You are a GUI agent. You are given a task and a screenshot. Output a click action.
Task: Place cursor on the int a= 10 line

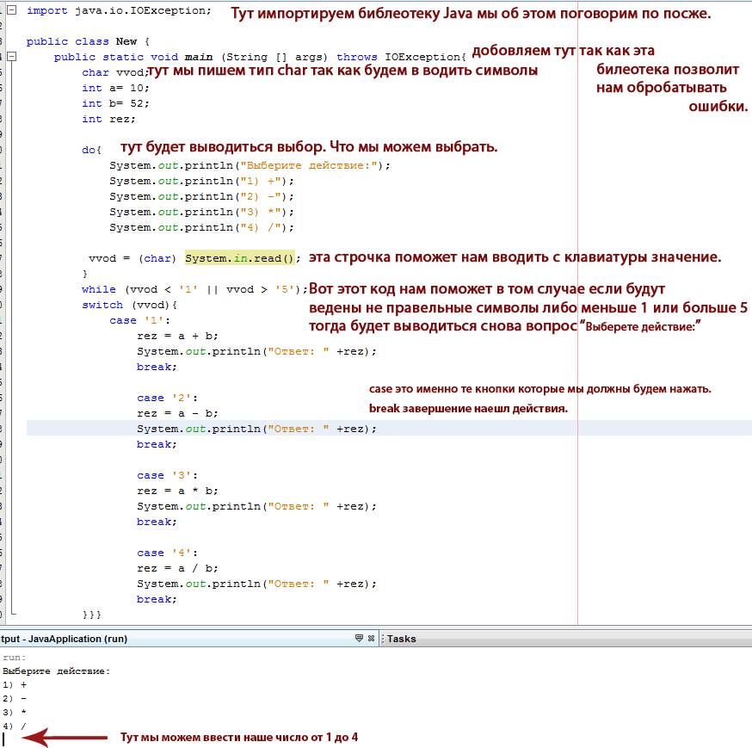116,88
